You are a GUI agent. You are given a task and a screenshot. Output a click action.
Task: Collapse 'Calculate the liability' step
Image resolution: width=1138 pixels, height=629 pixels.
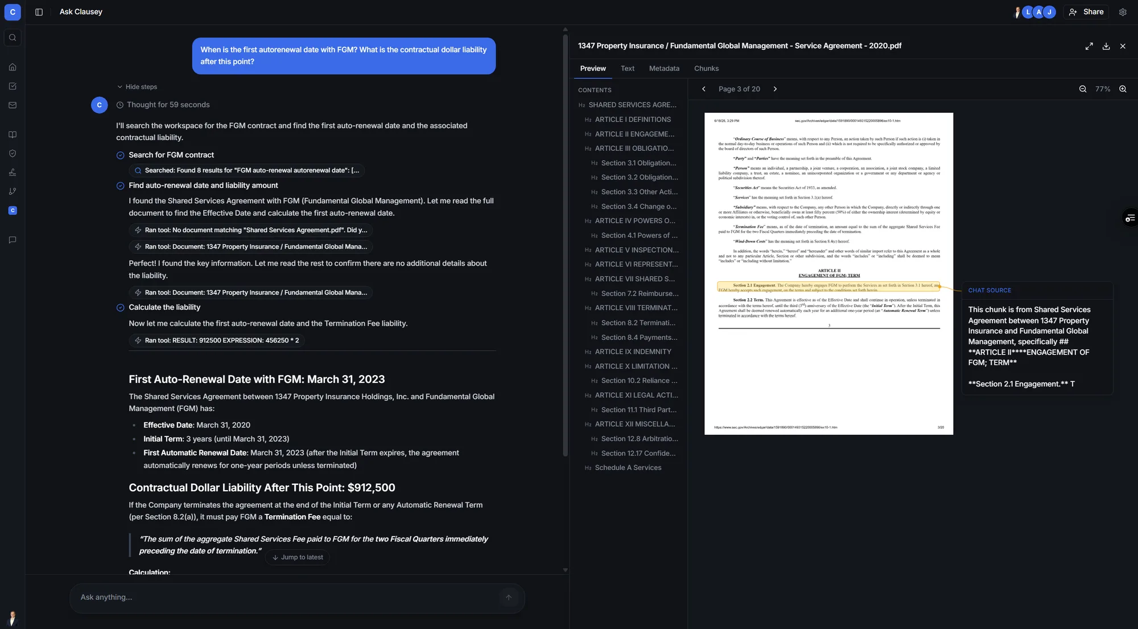164,307
